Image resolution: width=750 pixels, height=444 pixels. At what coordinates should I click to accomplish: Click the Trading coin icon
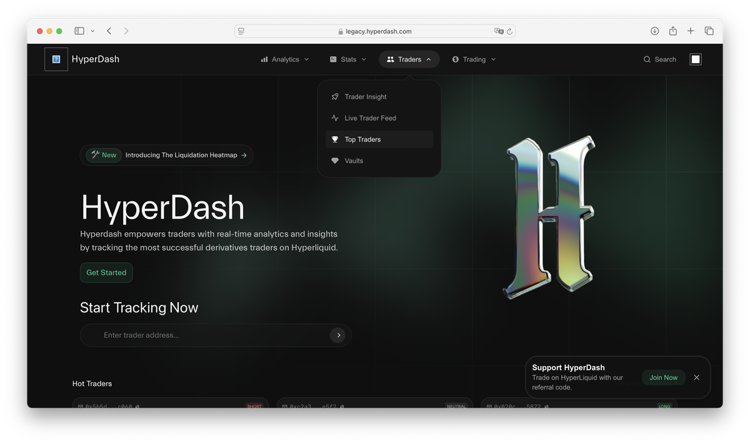(x=456, y=59)
